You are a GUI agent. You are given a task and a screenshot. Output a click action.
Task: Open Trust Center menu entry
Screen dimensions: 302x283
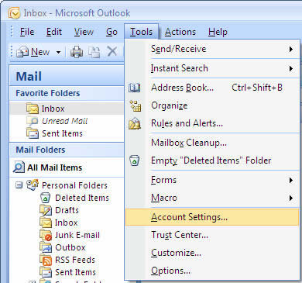212,235
